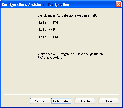
Task: Click the dialog title bar text
Action: [35, 4]
